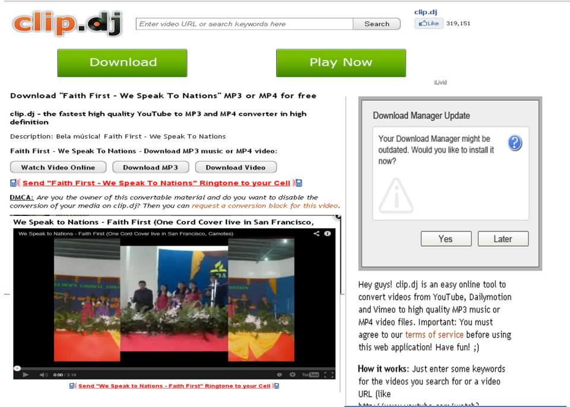Click the warning triangle icon in Download Manager Update
This screenshot has height=407, width=570.
coord(396,196)
